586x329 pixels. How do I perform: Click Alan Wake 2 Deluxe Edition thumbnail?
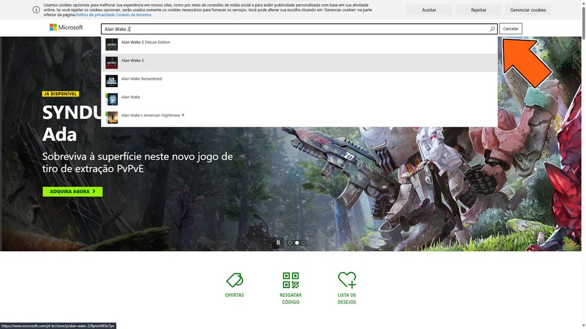coord(111,45)
